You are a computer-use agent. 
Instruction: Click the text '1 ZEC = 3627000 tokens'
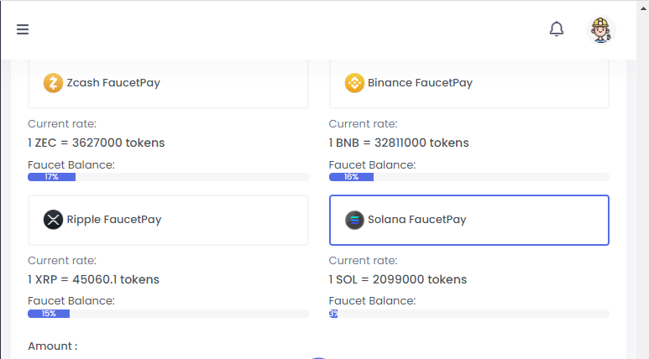pyautogui.click(x=96, y=143)
